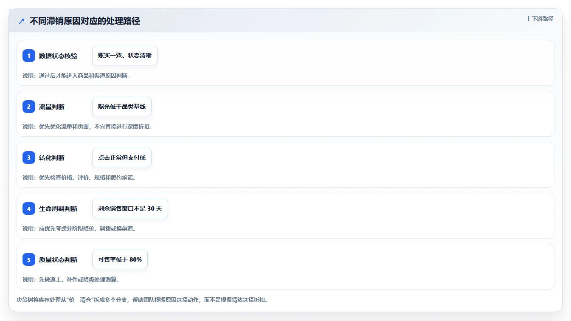Click the 点击正常但支付低 condition chip
The height and width of the screenshot is (321, 571).
[122, 158]
